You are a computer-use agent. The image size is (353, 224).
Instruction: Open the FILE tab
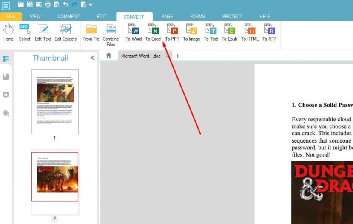pyautogui.click(x=11, y=17)
